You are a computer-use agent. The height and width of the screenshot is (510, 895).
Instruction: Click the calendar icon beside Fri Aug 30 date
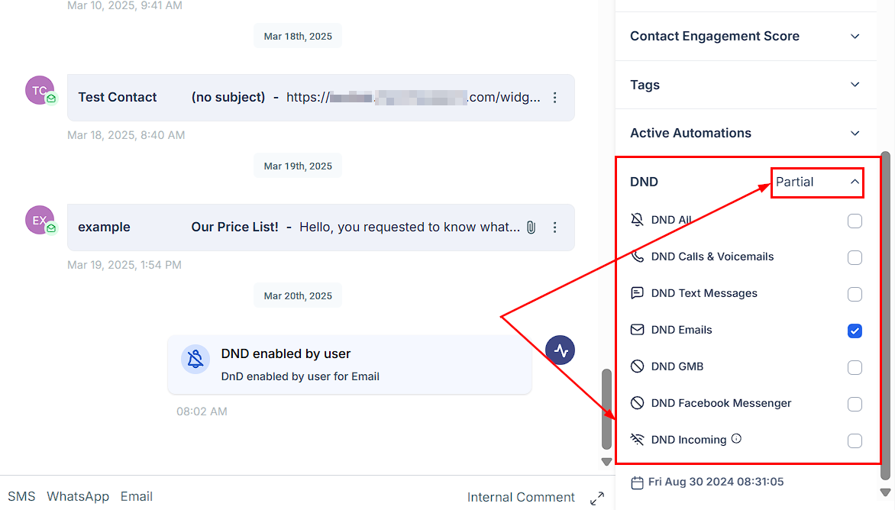click(x=637, y=483)
